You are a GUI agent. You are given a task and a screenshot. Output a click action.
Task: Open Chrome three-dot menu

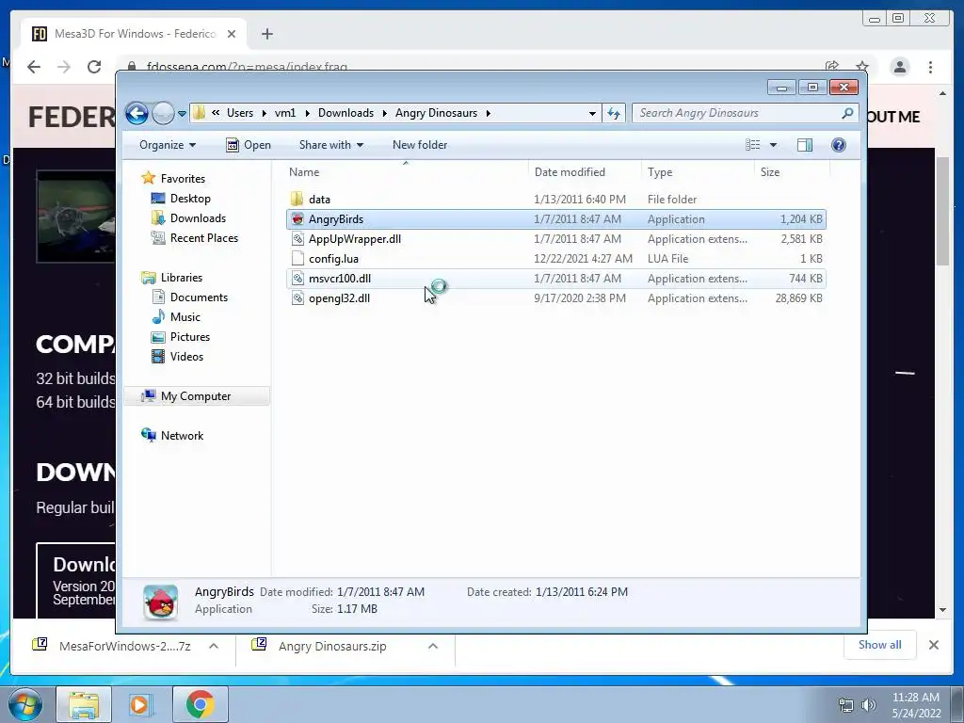930,67
